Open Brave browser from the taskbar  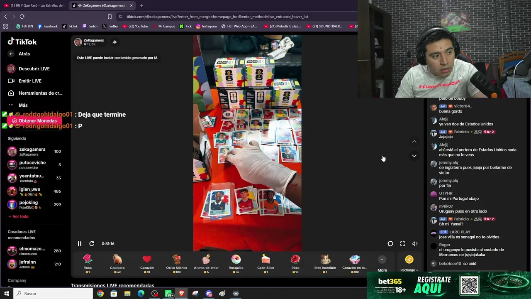182,294
